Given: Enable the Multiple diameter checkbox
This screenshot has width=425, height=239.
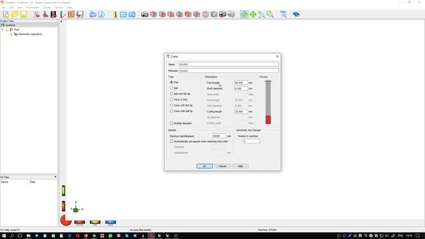Looking at the screenshot, I should 171,123.
